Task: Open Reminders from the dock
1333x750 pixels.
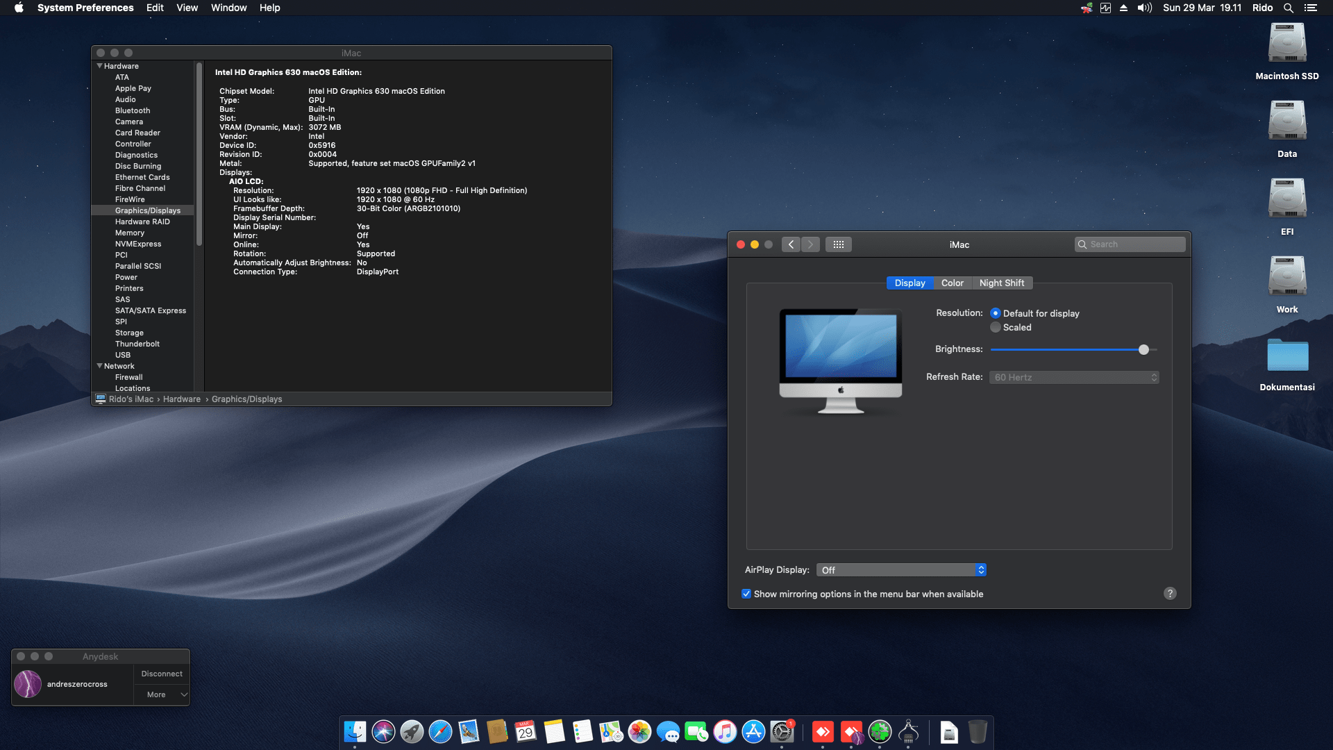Action: pos(582,731)
